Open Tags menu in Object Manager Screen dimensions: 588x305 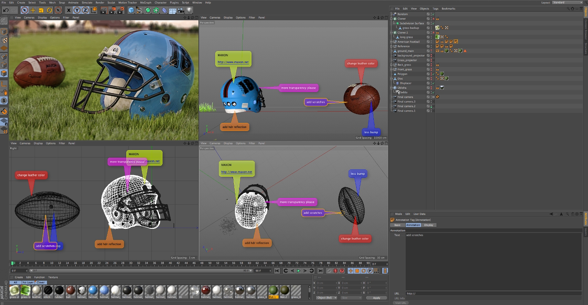(435, 8)
